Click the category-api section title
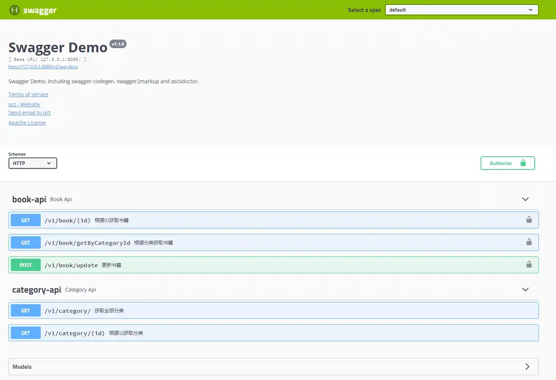 click(37, 290)
